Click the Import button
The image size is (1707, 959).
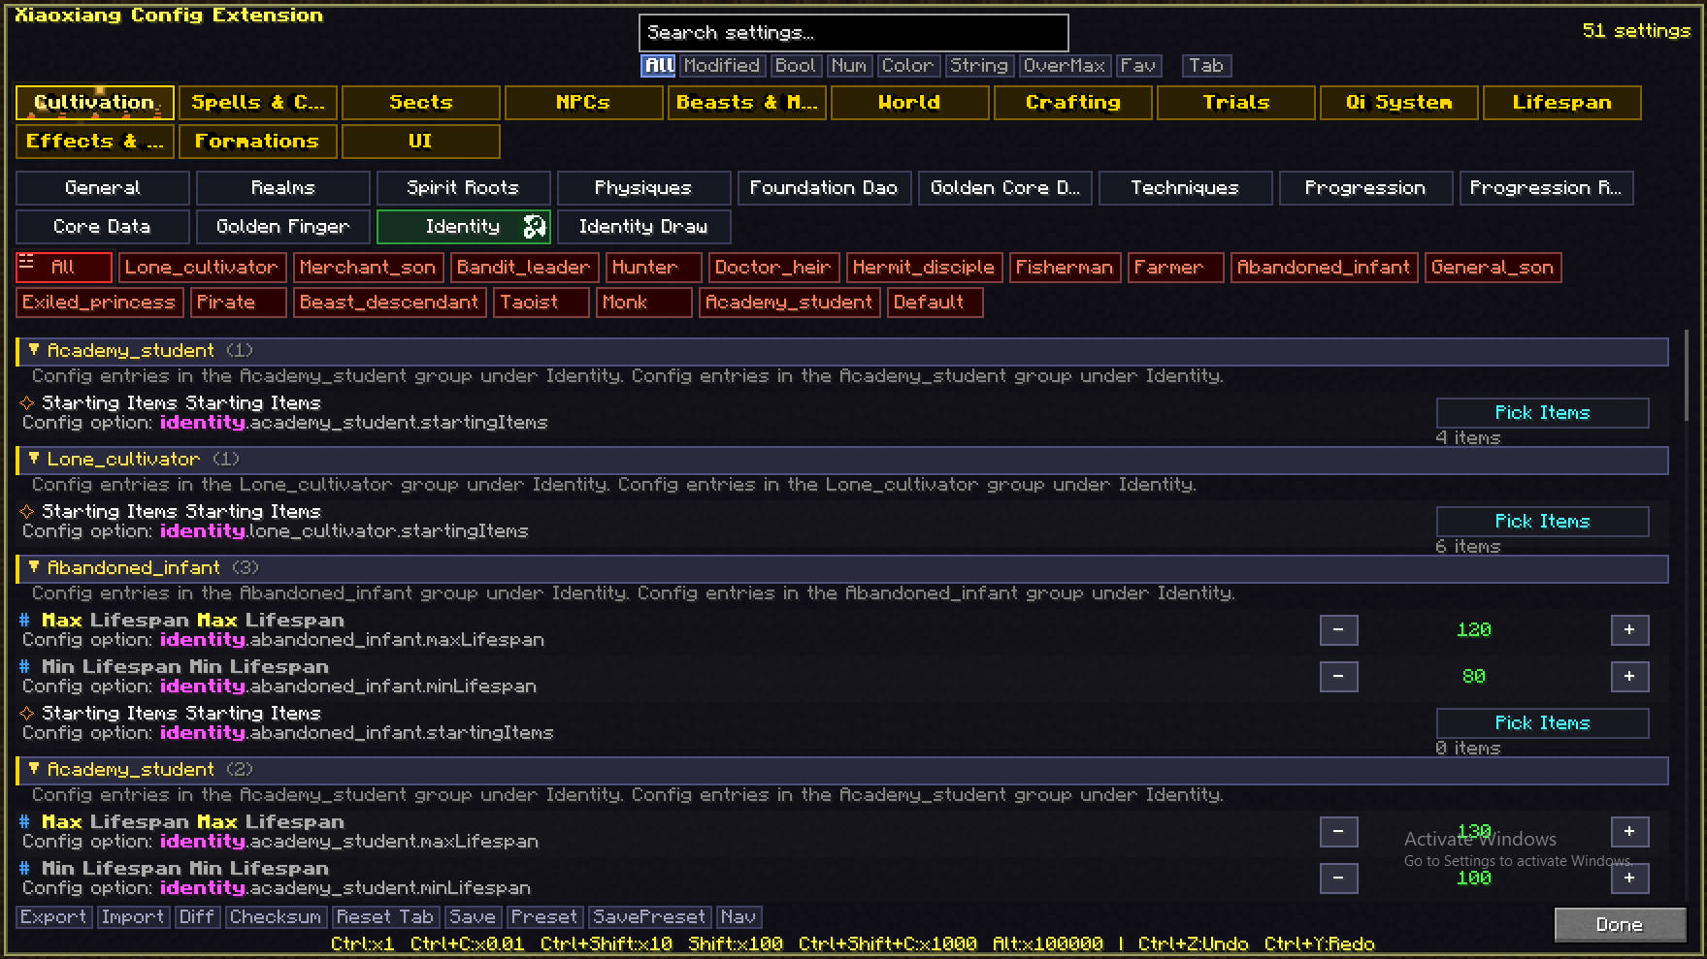133,917
